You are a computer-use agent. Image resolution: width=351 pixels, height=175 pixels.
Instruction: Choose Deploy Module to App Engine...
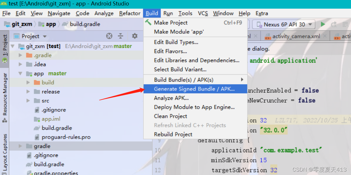point(195,107)
